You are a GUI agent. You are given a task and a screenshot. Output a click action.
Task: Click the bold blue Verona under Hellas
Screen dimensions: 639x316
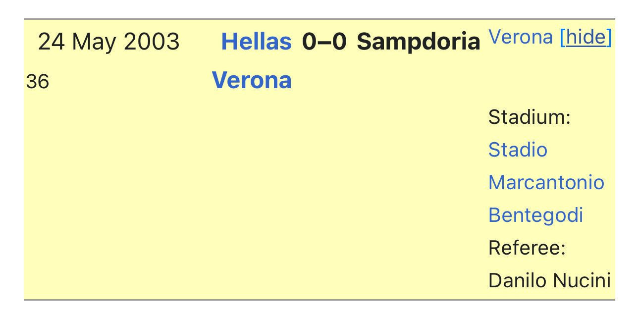click(x=252, y=80)
